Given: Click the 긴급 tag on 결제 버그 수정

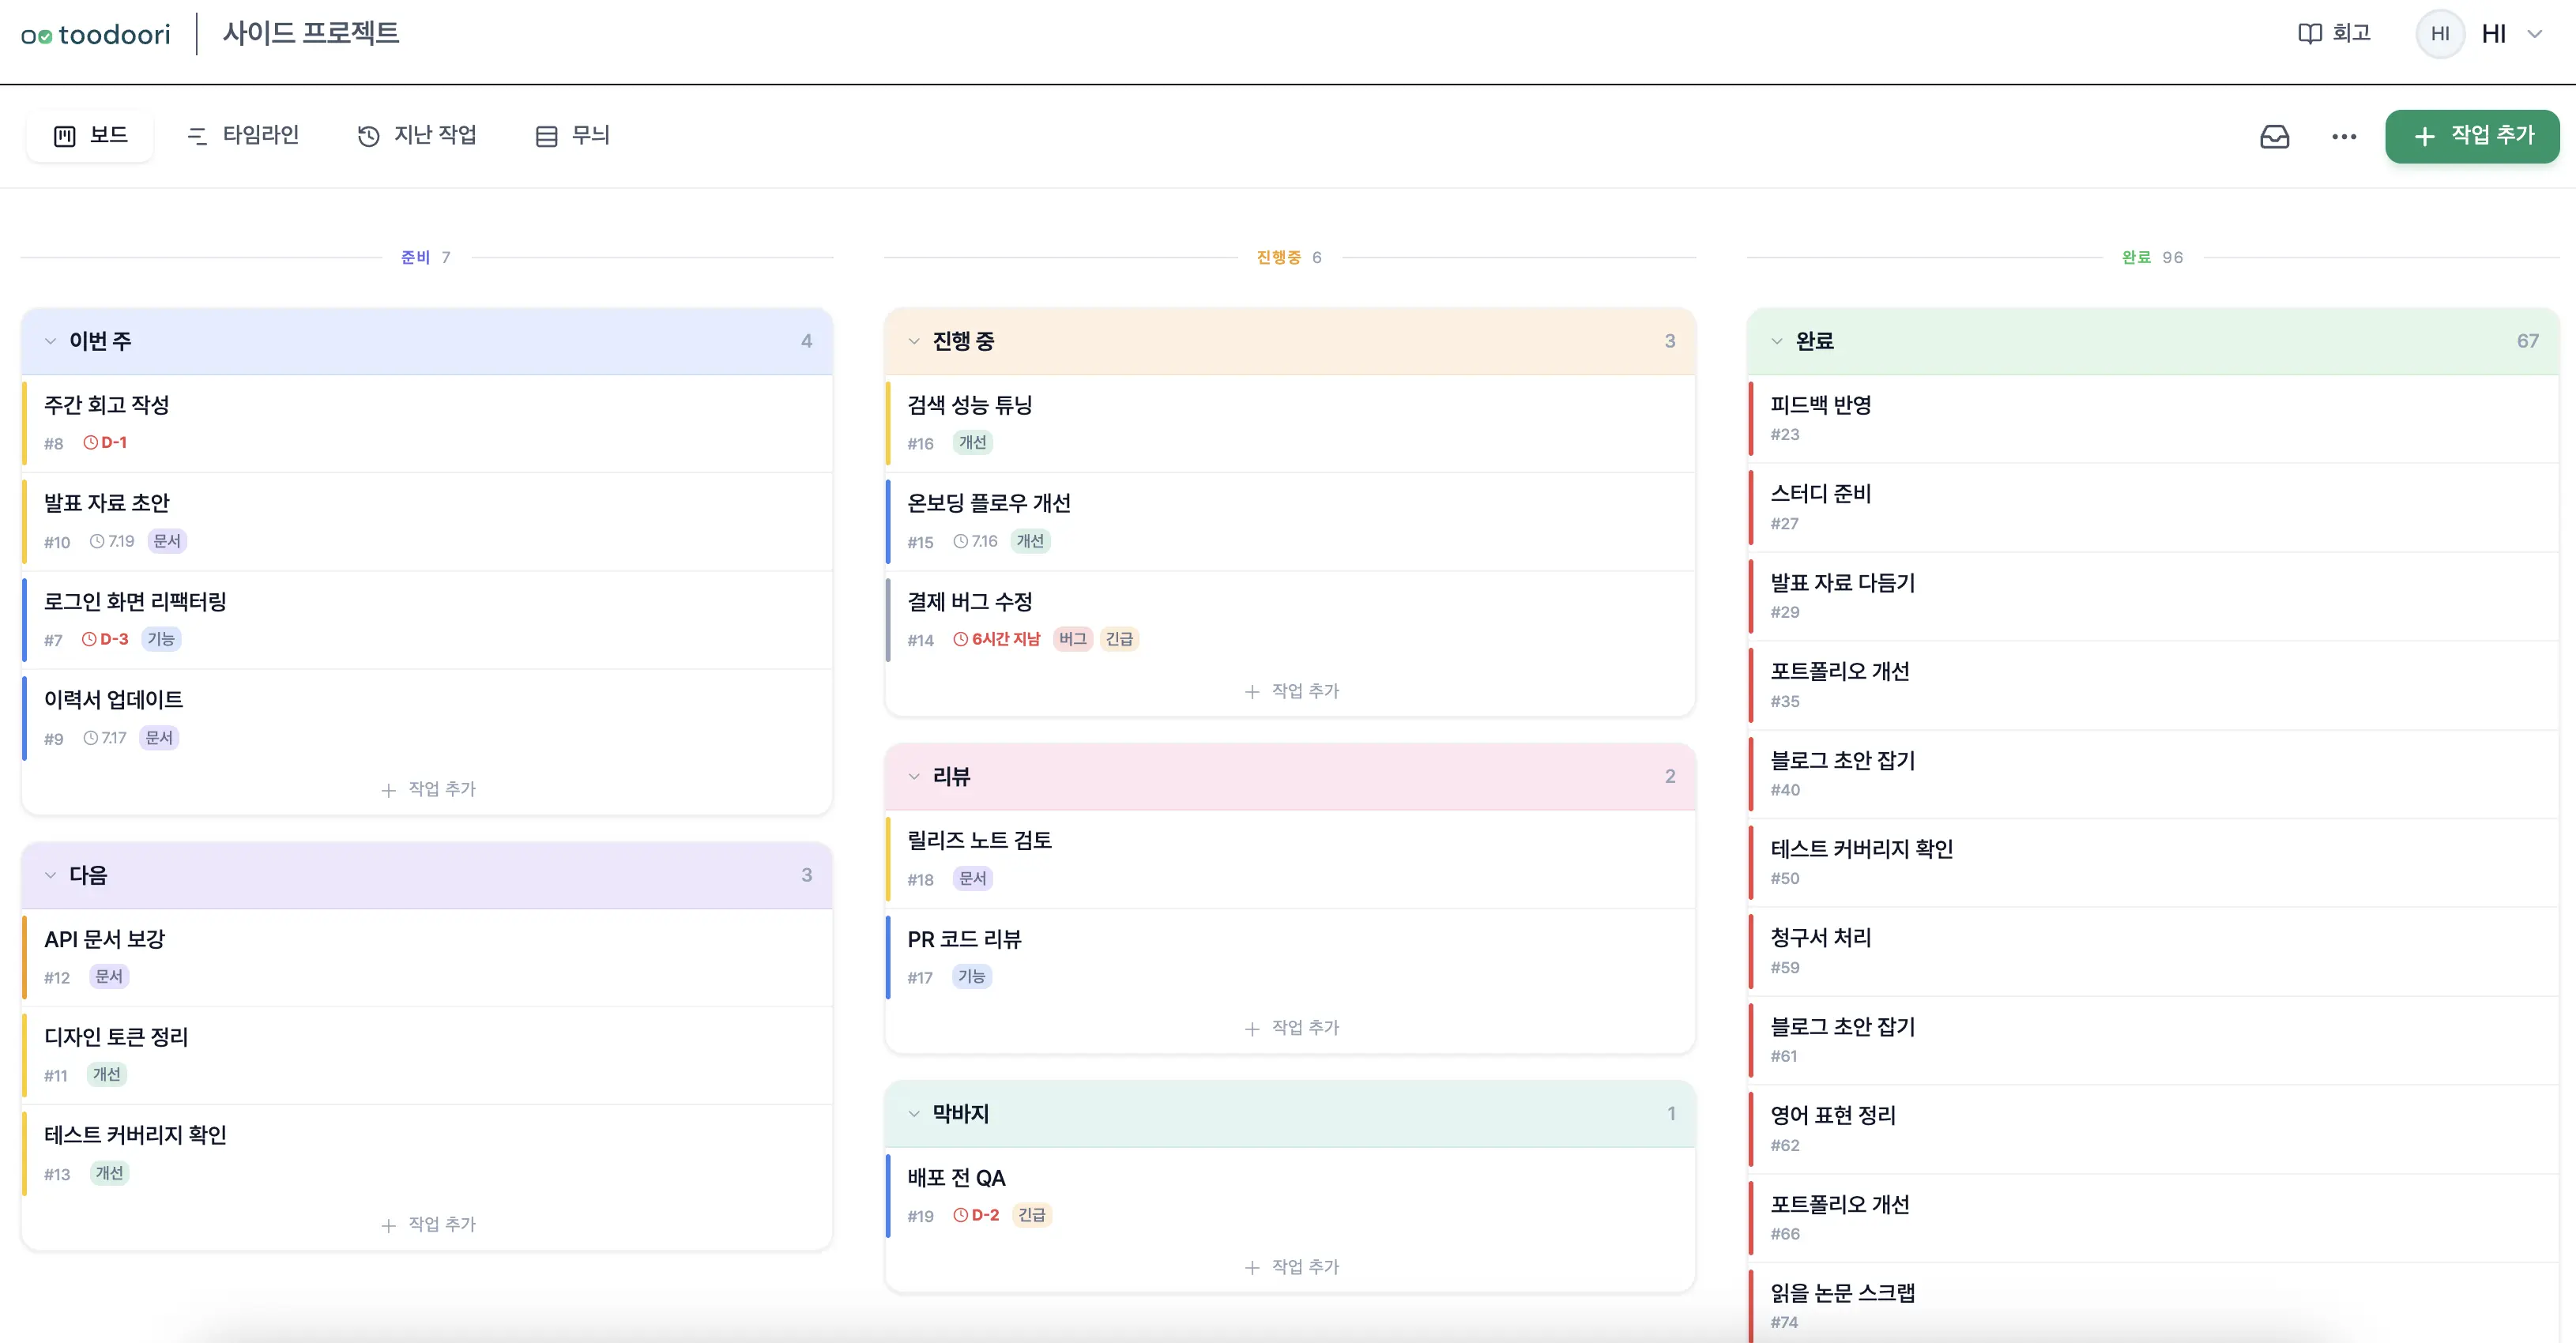Looking at the screenshot, I should 1119,639.
